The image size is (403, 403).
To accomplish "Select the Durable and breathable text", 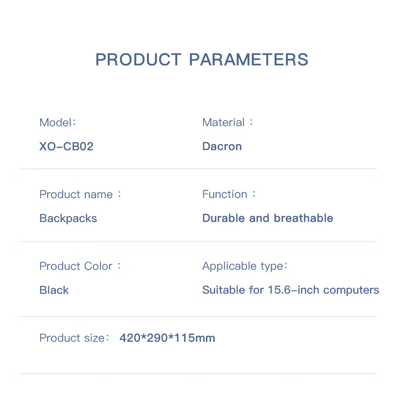I will [x=268, y=218].
